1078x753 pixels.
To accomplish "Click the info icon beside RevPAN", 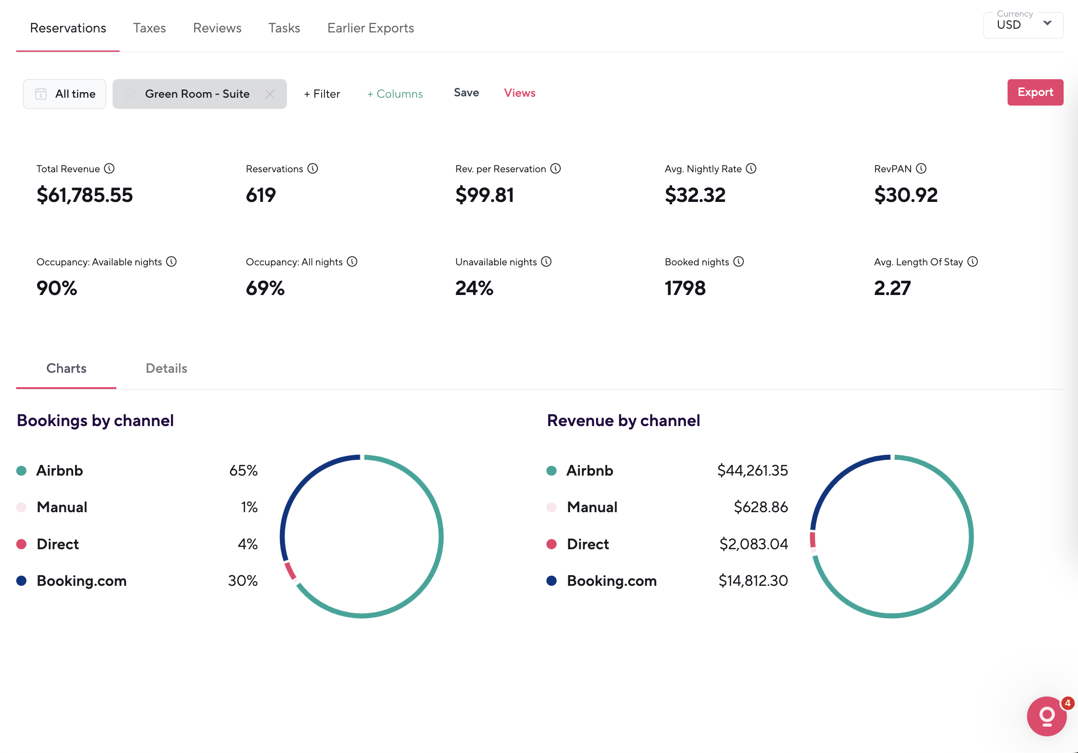I will point(922,169).
